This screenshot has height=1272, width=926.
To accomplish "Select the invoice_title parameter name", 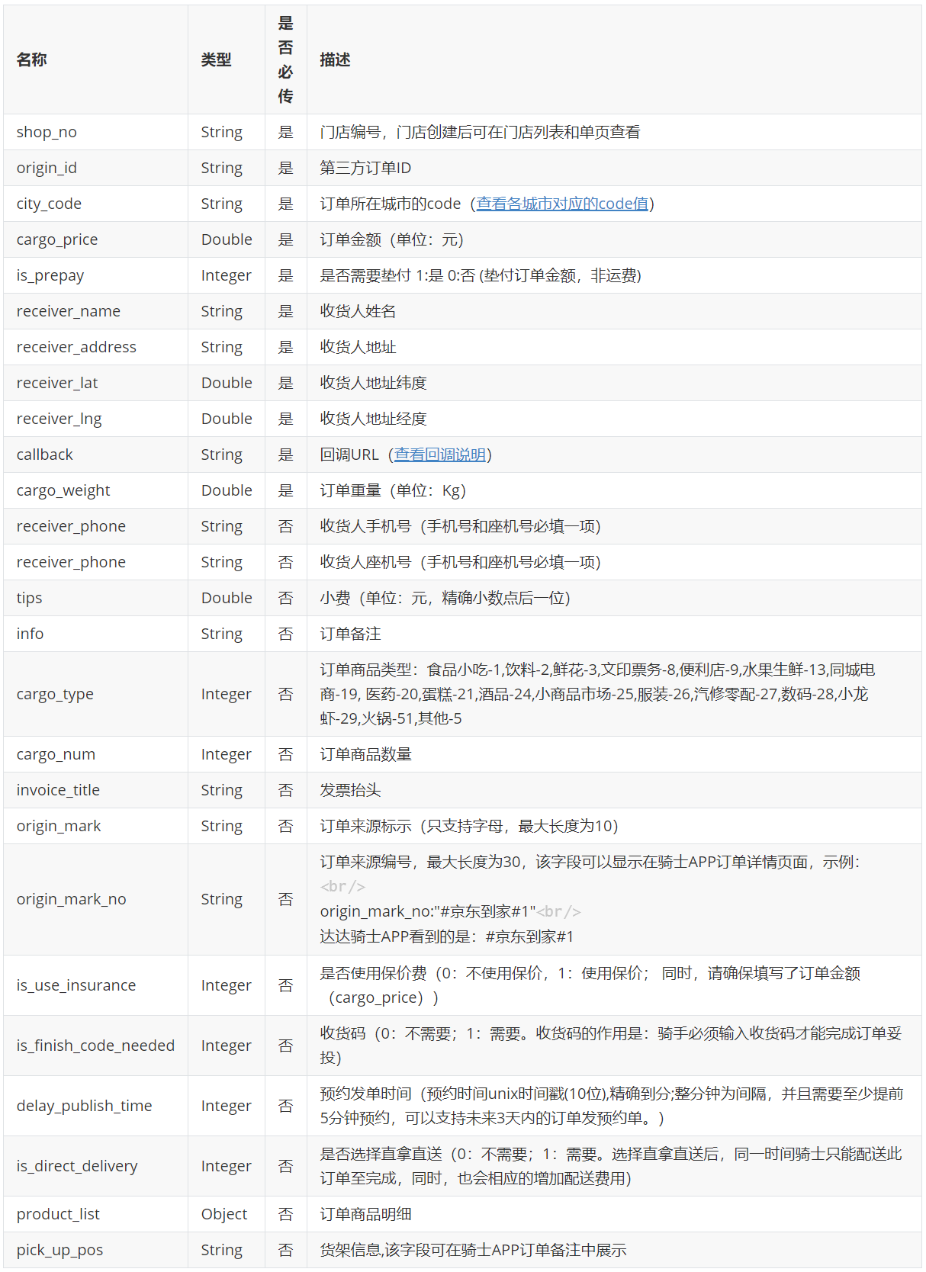I will pos(58,790).
